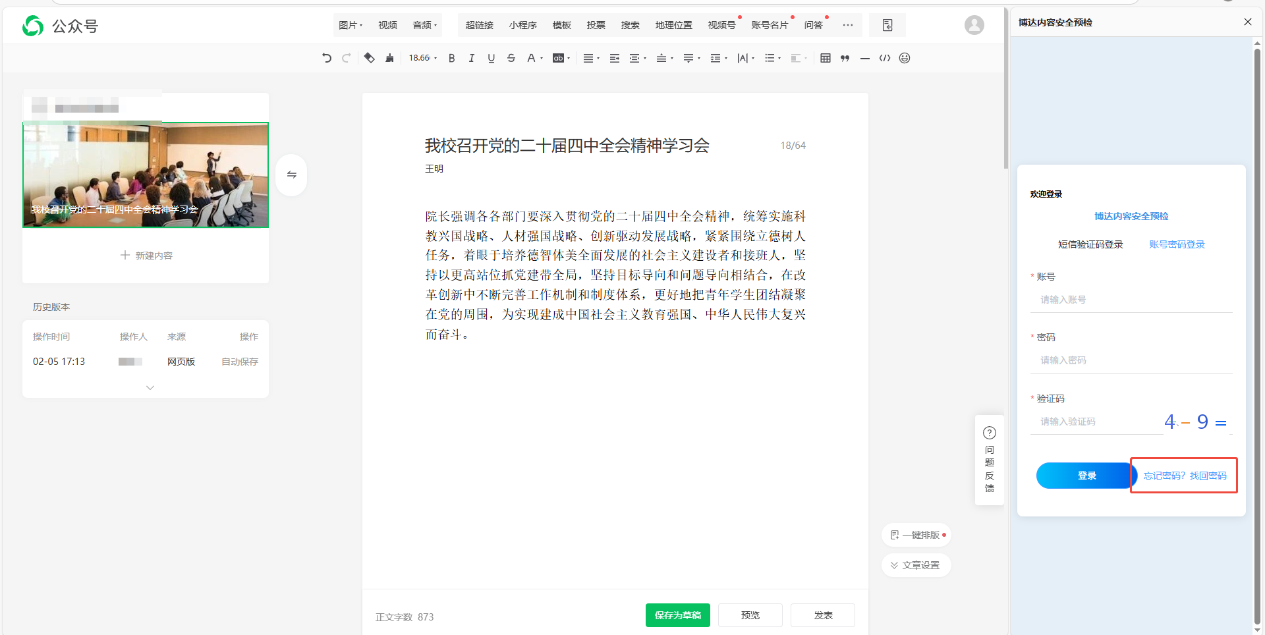This screenshot has width=1265, height=635.
Task: Open the 图片 image dropdown
Action: (x=350, y=25)
